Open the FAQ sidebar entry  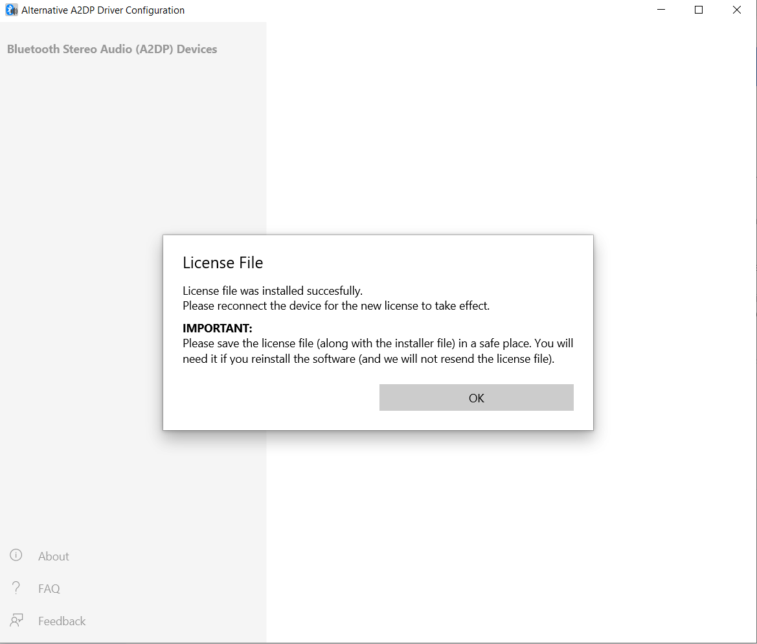(x=49, y=588)
